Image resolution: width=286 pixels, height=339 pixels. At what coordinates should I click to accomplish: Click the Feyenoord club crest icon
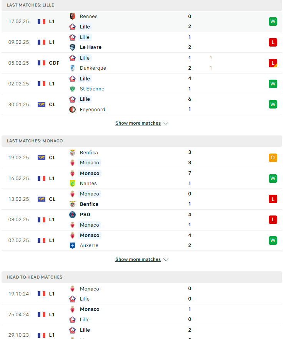pos(72,109)
